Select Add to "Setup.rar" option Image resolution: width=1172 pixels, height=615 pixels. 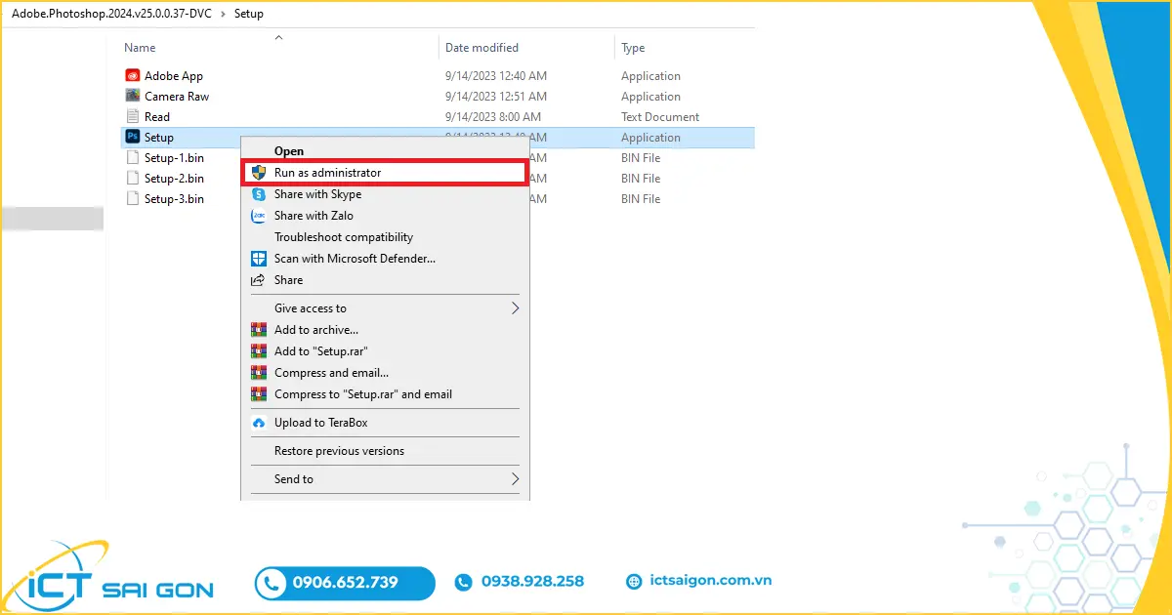320,351
